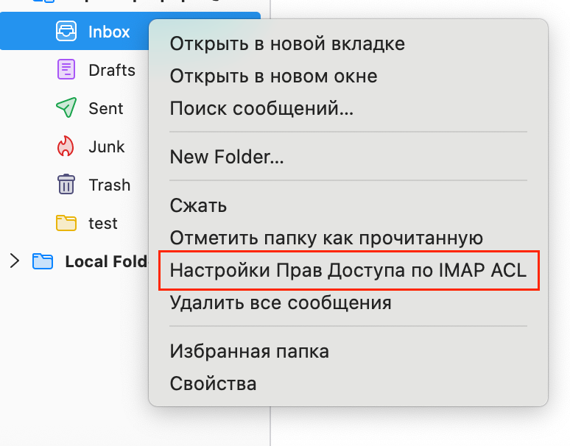Image resolution: width=570 pixels, height=446 pixels.
Task: Open "Настройки Прав Доступа по IMAP ACL"
Action: (x=348, y=270)
